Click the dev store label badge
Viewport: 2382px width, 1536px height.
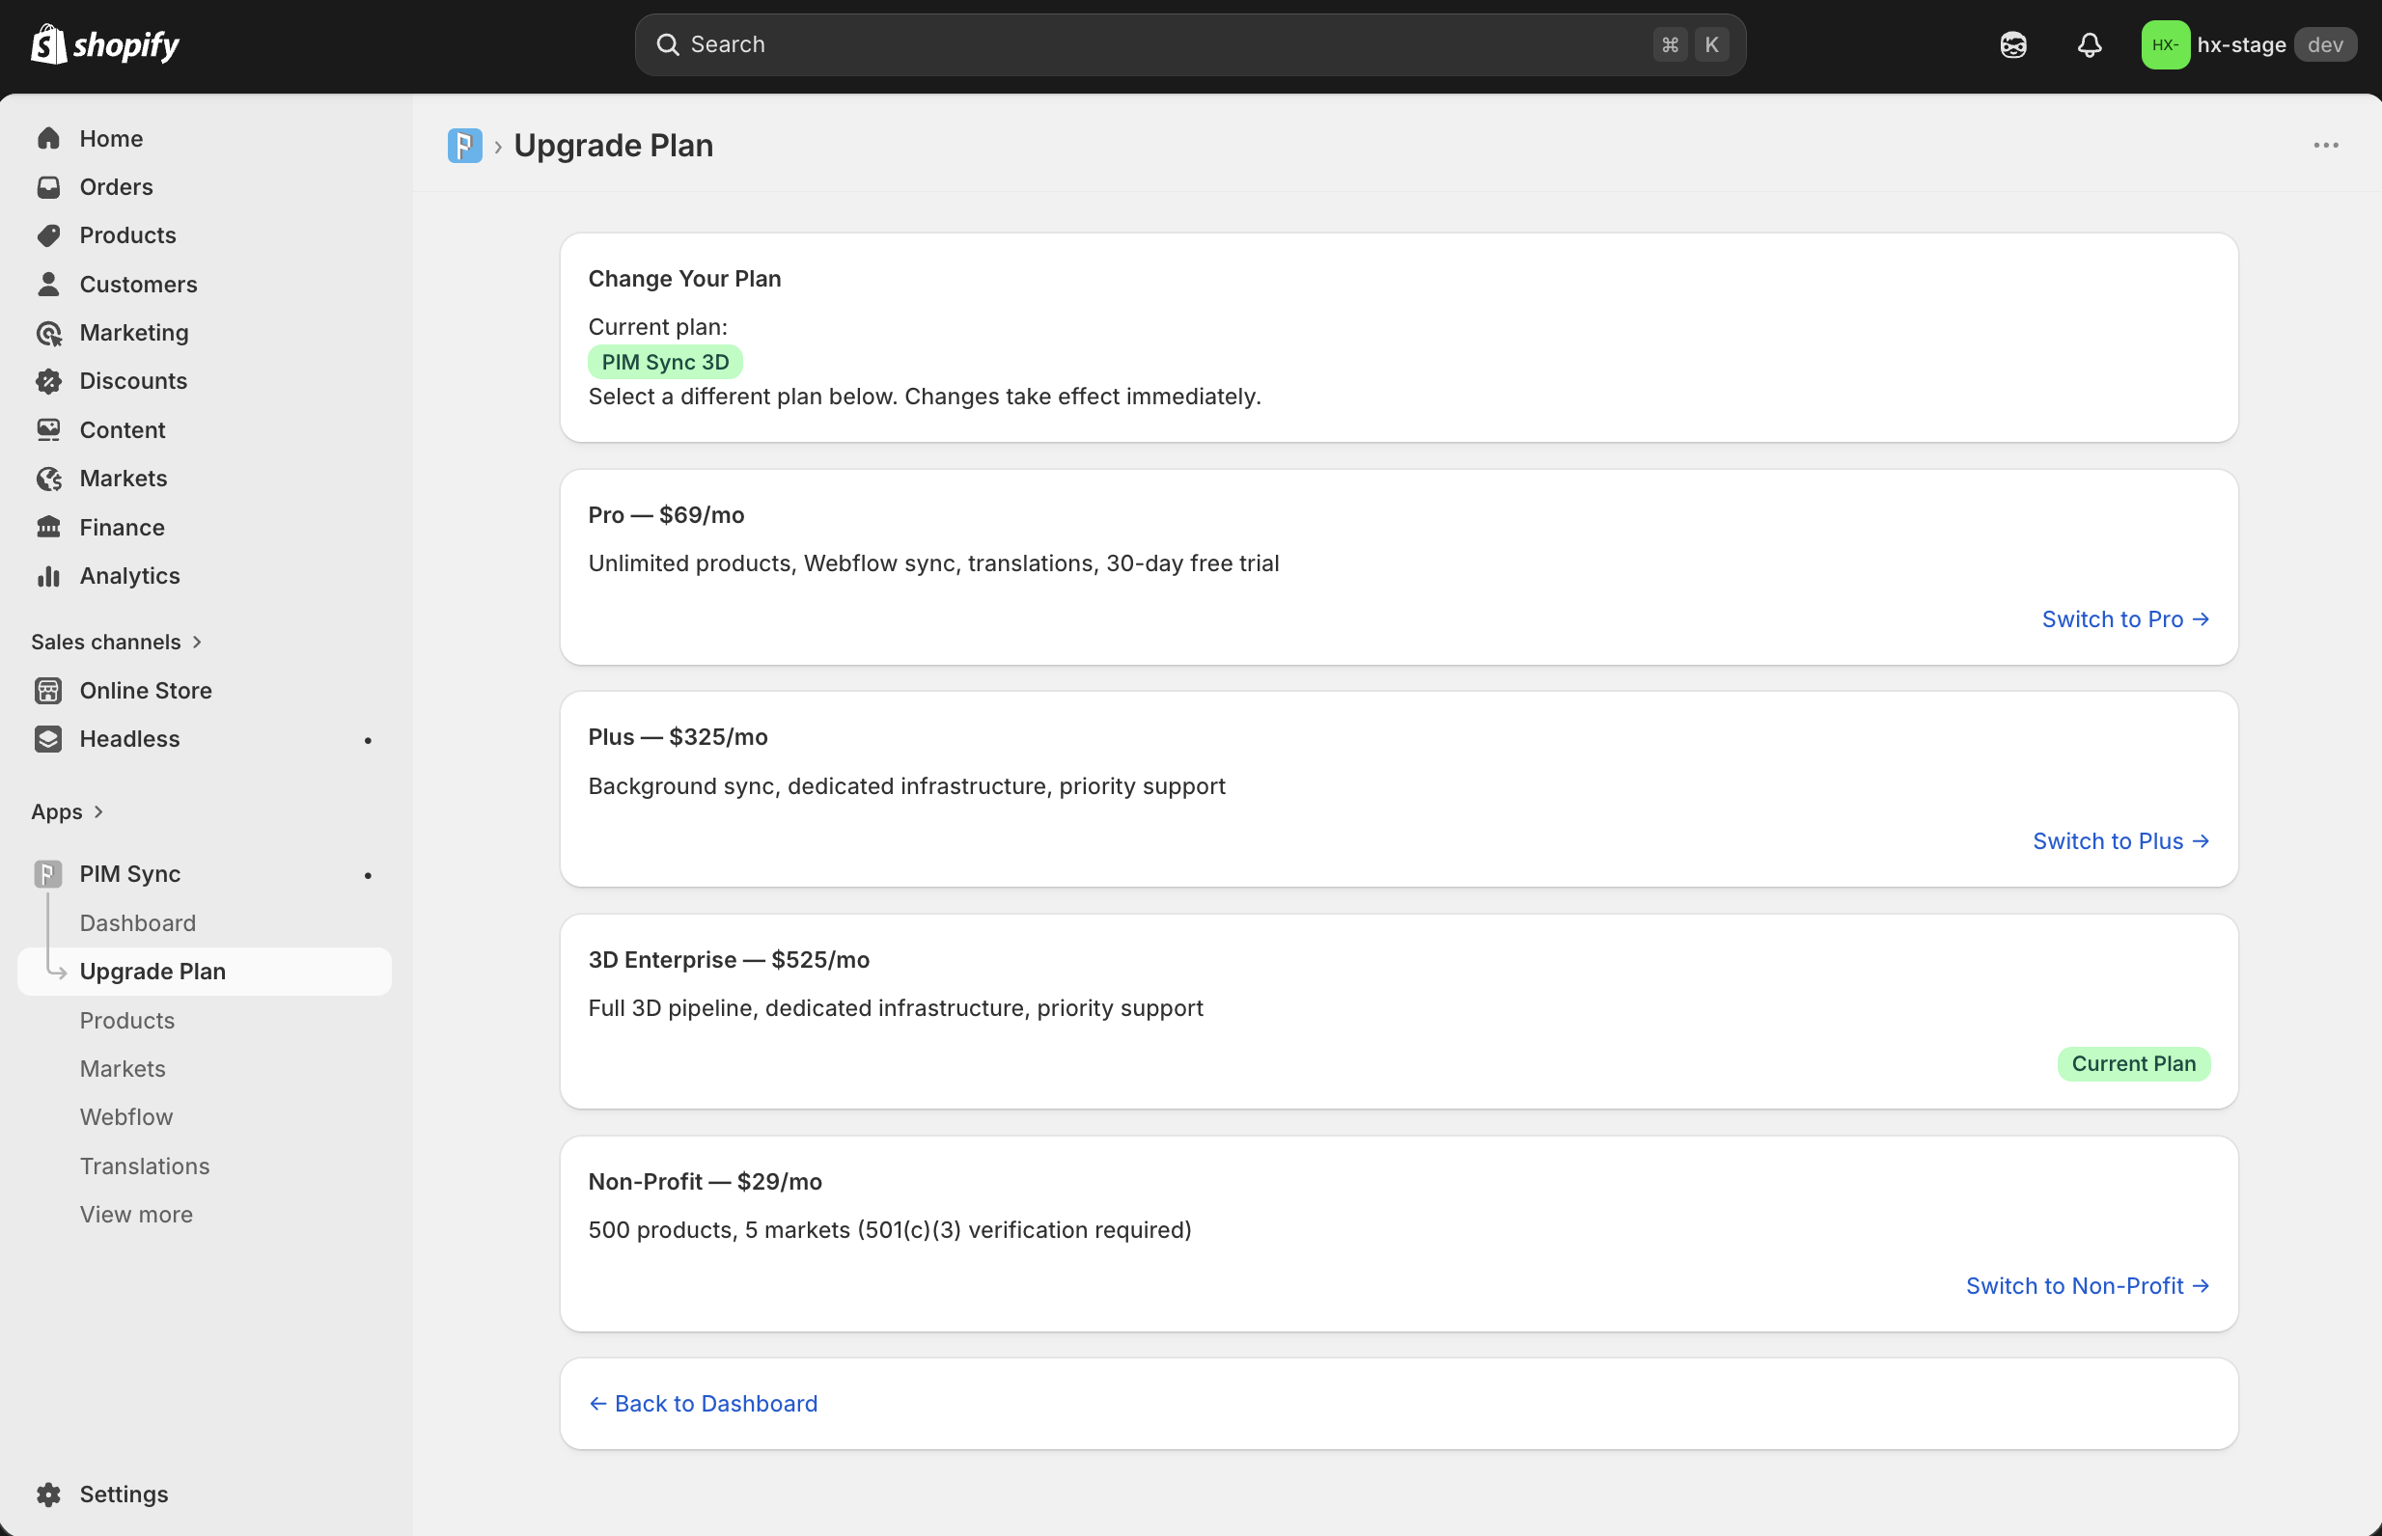click(x=2325, y=45)
